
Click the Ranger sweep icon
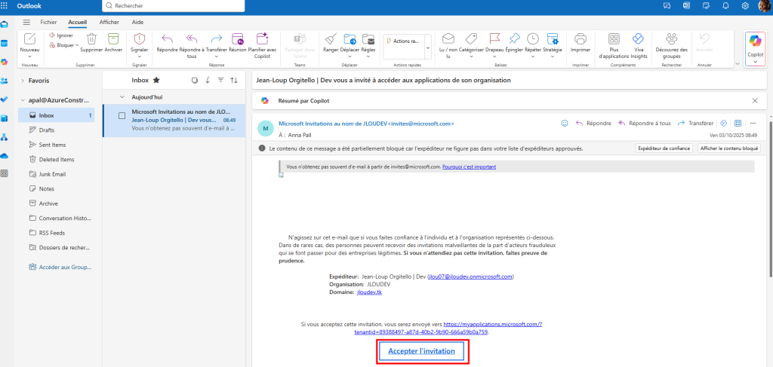pos(330,39)
